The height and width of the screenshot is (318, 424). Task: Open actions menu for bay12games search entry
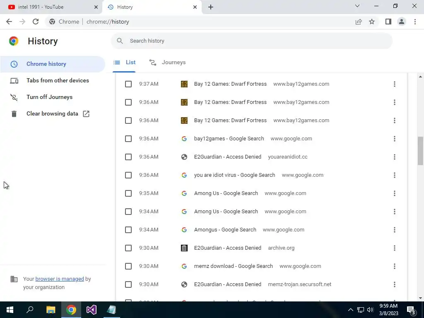[x=395, y=139]
